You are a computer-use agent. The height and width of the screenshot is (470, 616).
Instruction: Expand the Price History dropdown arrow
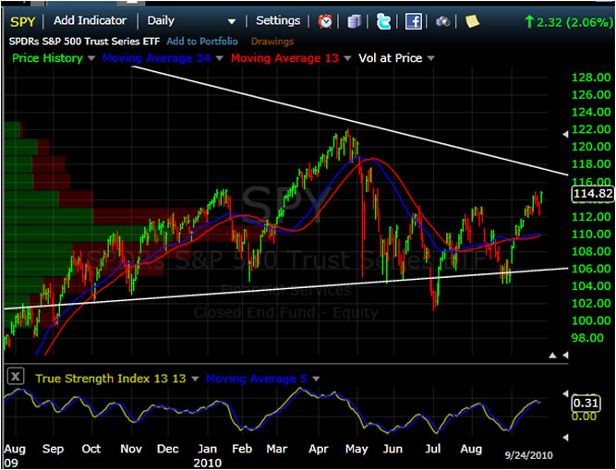point(91,58)
